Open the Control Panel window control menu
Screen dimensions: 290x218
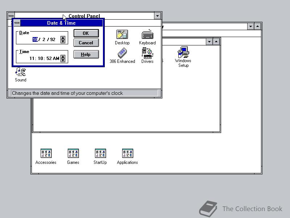pos(11,16)
